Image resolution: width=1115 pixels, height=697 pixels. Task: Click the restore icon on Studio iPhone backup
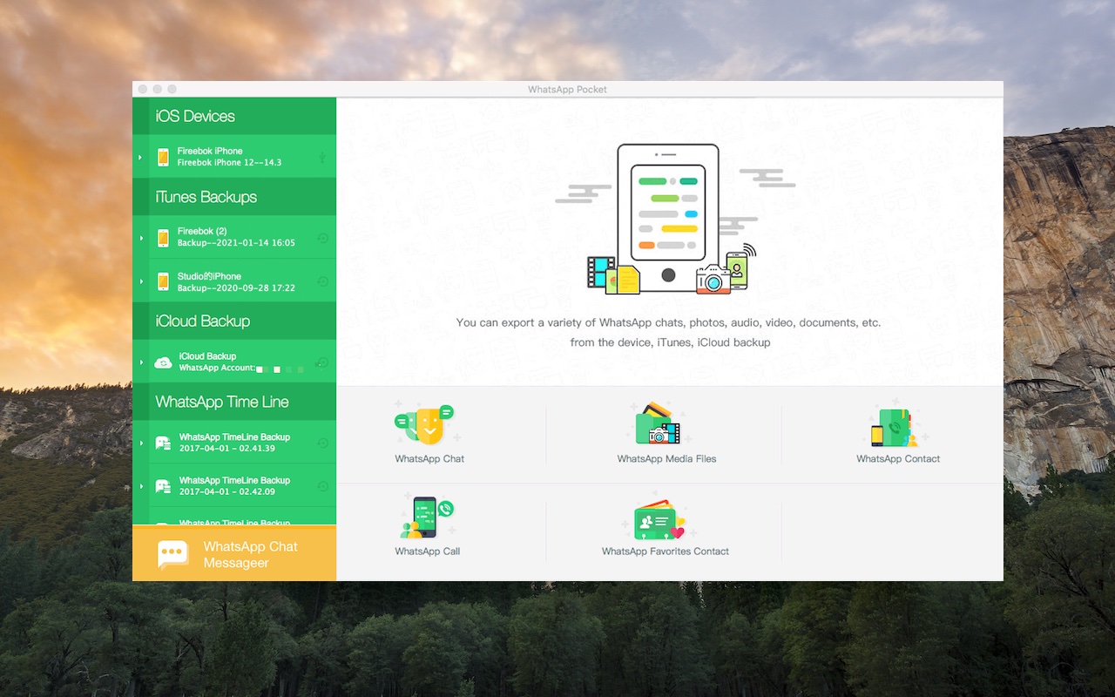click(x=322, y=281)
